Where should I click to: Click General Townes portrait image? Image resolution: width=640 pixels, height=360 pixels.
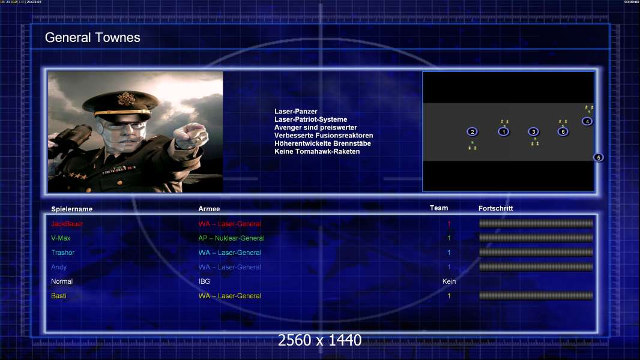(136, 131)
